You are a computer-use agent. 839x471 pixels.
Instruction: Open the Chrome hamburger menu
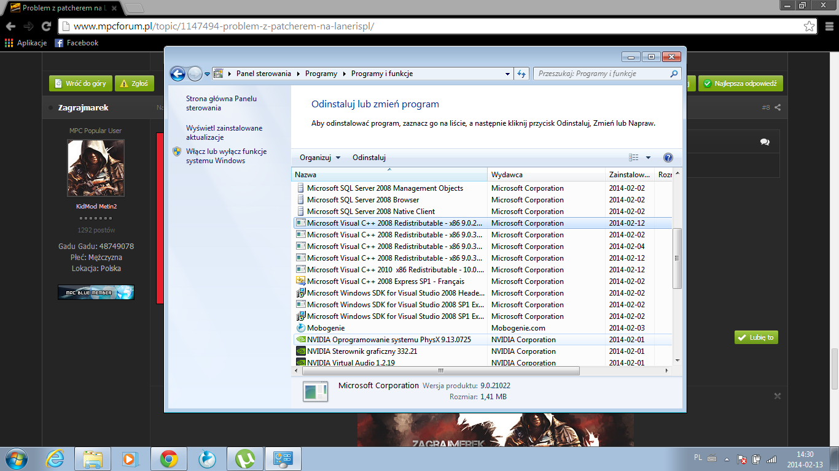coord(828,26)
